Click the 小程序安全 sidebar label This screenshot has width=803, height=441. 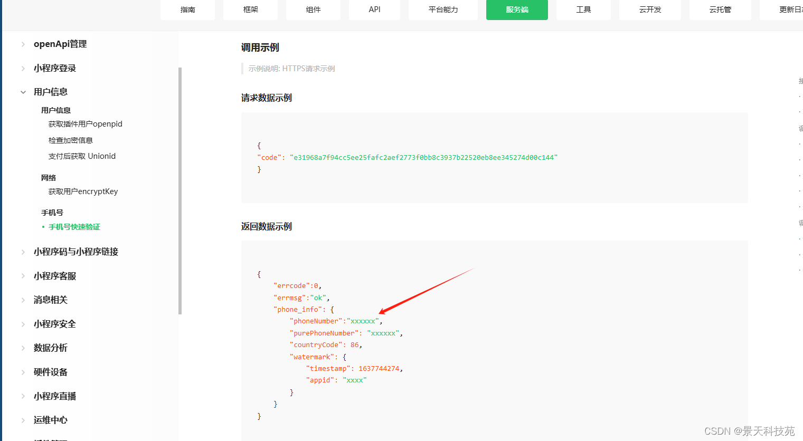pyautogui.click(x=55, y=324)
